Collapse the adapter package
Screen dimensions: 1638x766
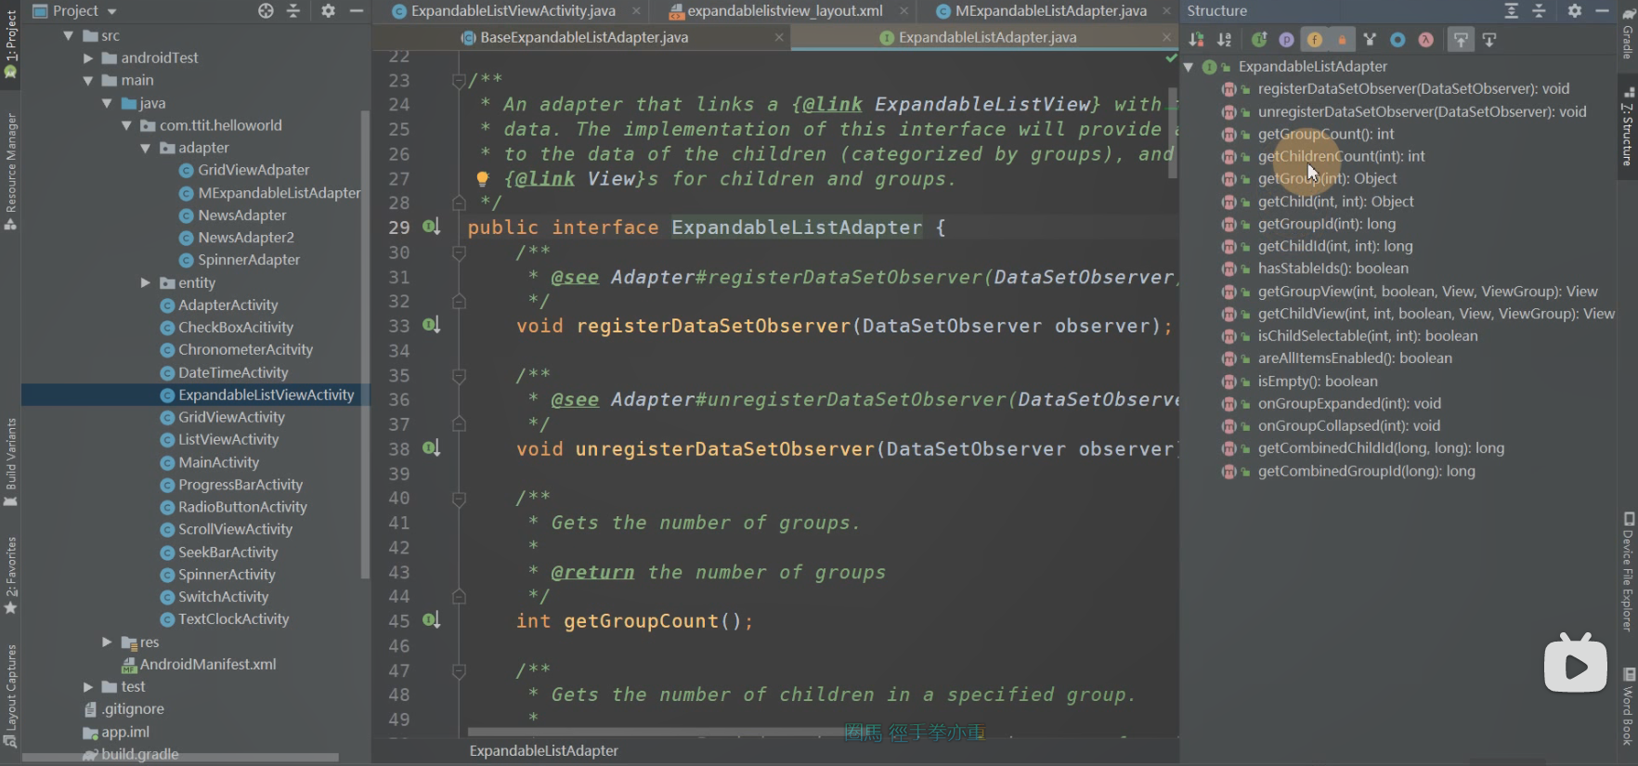click(x=146, y=148)
